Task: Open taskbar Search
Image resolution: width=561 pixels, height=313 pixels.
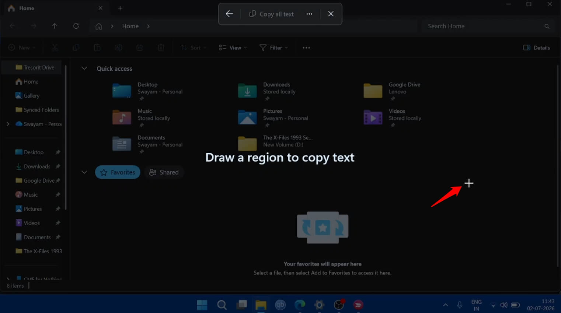Action: click(x=222, y=305)
